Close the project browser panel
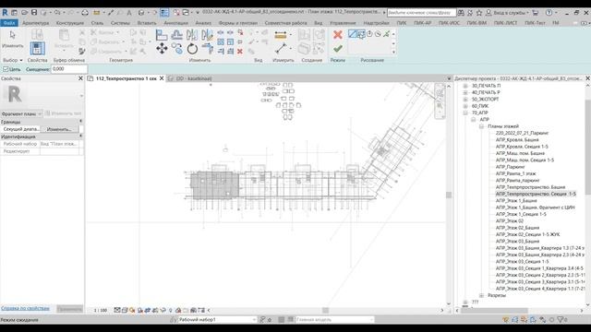 587,78
